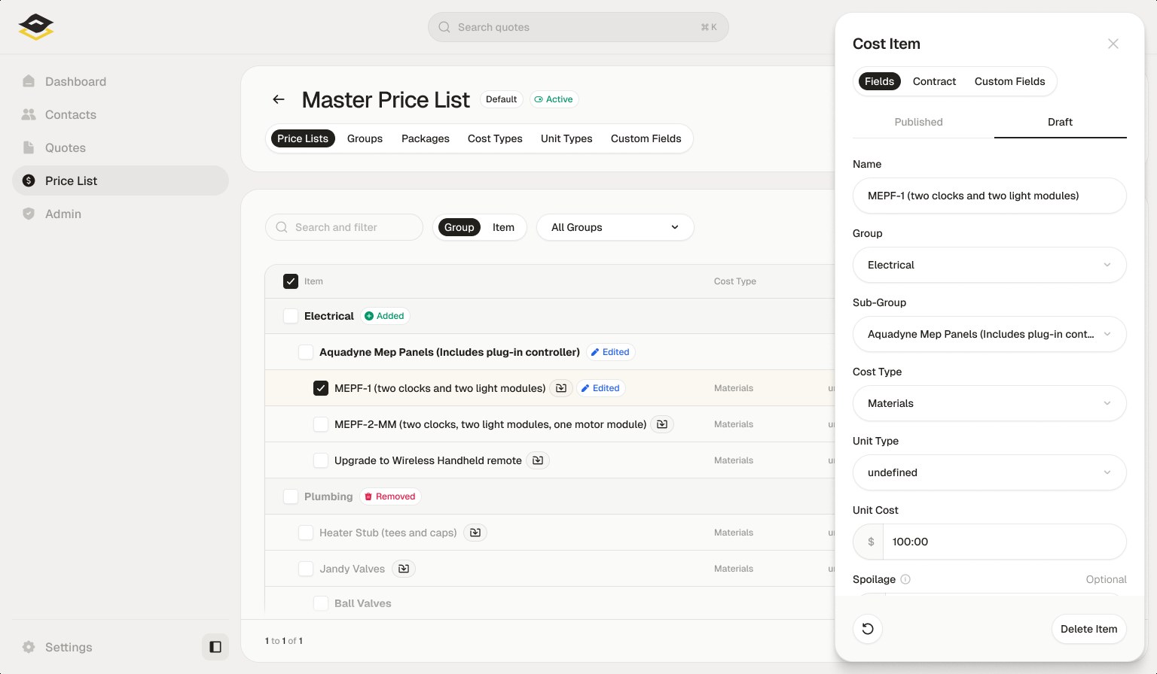Click the Ball Valves row text

pos(363,603)
